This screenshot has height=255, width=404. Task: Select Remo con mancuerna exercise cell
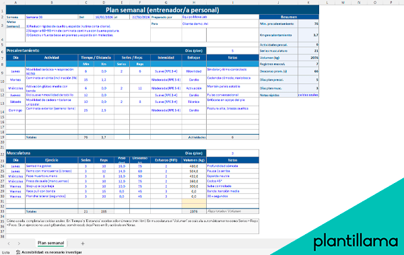click(x=52, y=171)
